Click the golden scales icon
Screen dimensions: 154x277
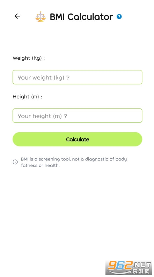click(41, 16)
